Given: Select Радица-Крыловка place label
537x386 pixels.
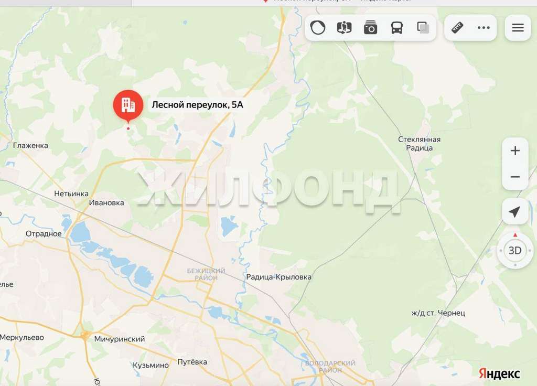Looking at the screenshot, I should (279, 277).
